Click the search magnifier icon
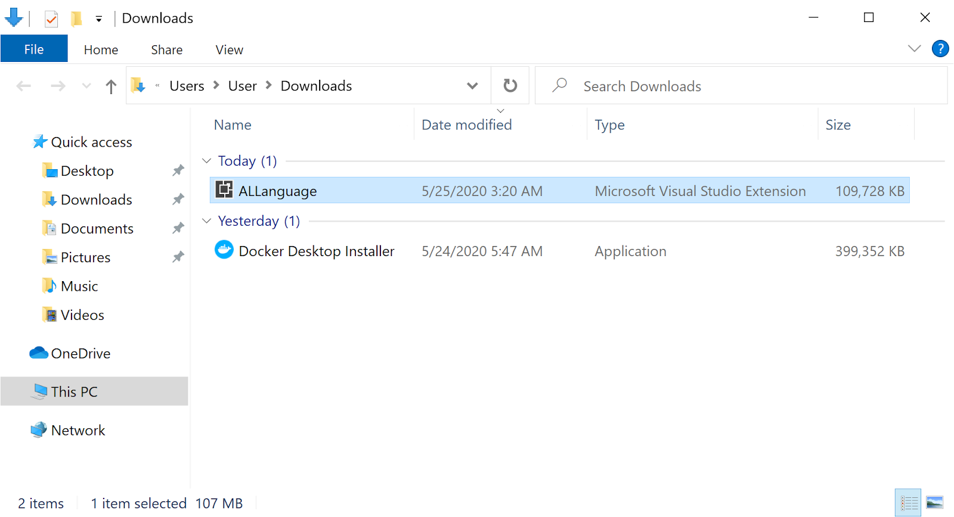 point(559,85)
